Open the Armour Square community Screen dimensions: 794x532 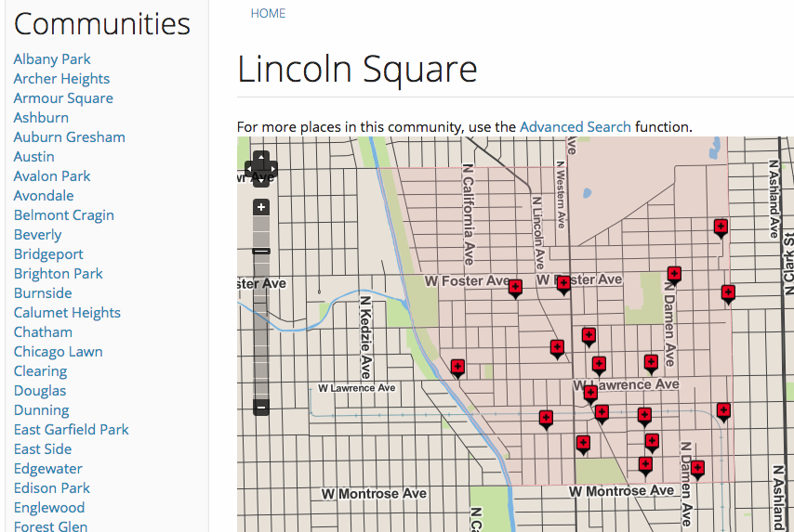[63, 98]
